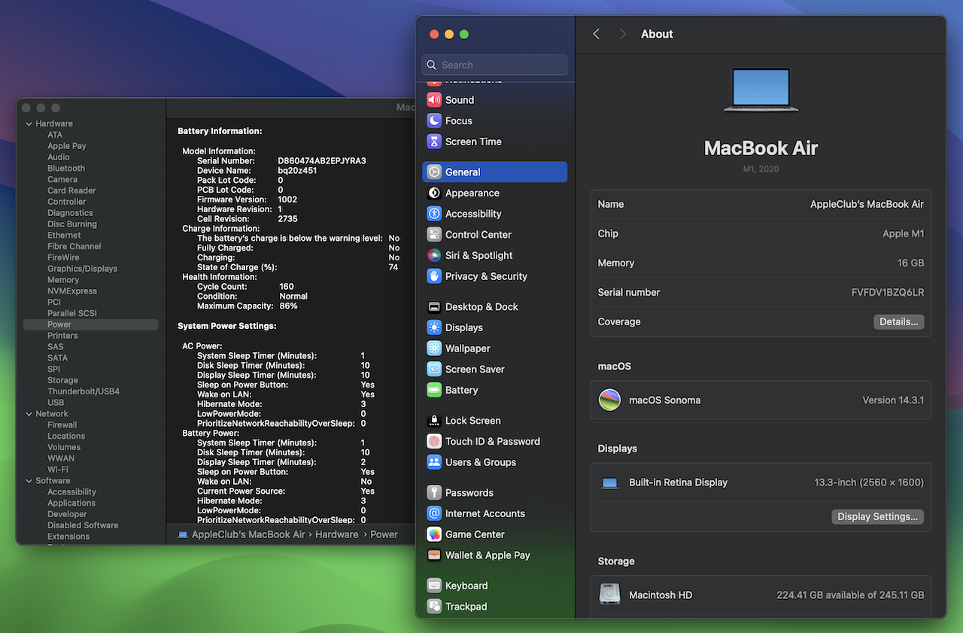The height and width of the screenshot is (633, 963).
Task: Open Coverage Details
Action: click(x=899, y=321)
